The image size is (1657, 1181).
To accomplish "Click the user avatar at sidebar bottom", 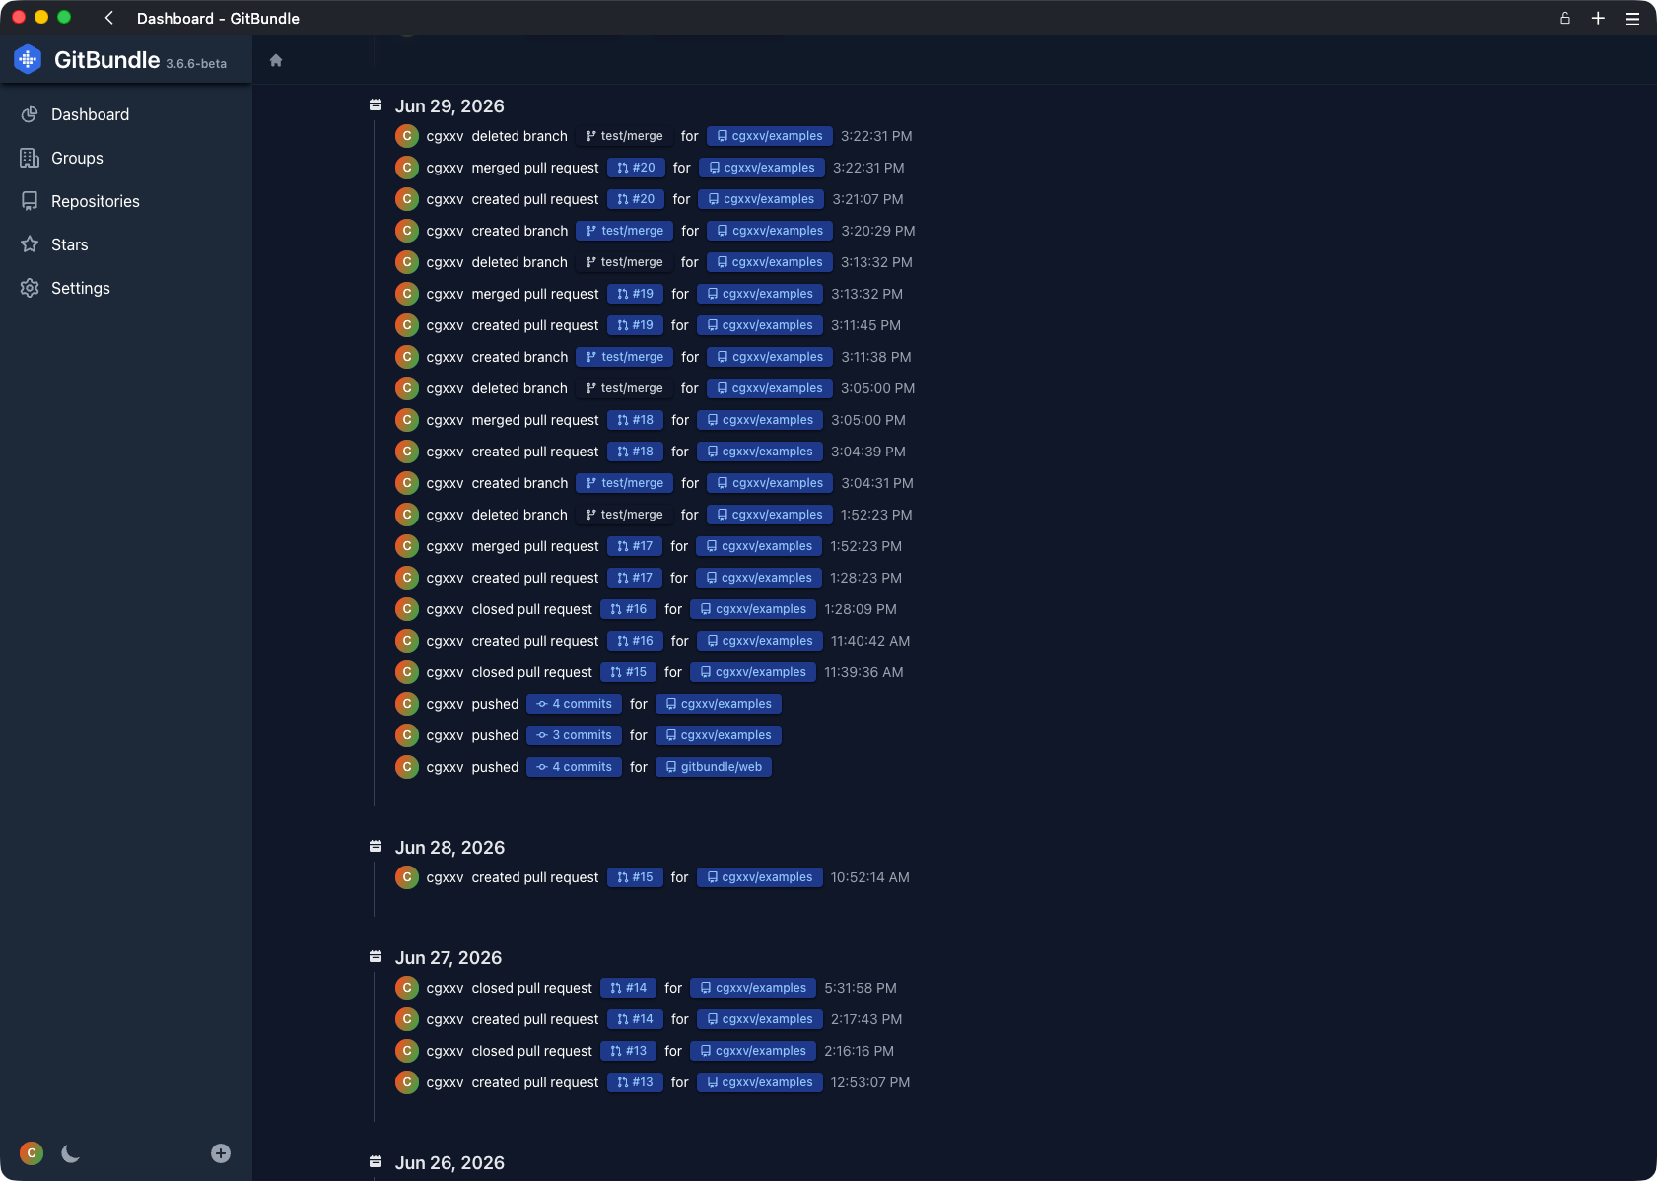I will tap(32, 1153).
